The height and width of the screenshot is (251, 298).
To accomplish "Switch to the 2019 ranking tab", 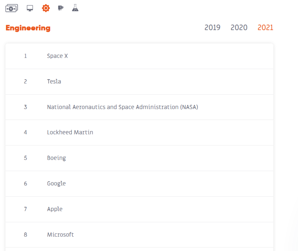I will [212, 28].
